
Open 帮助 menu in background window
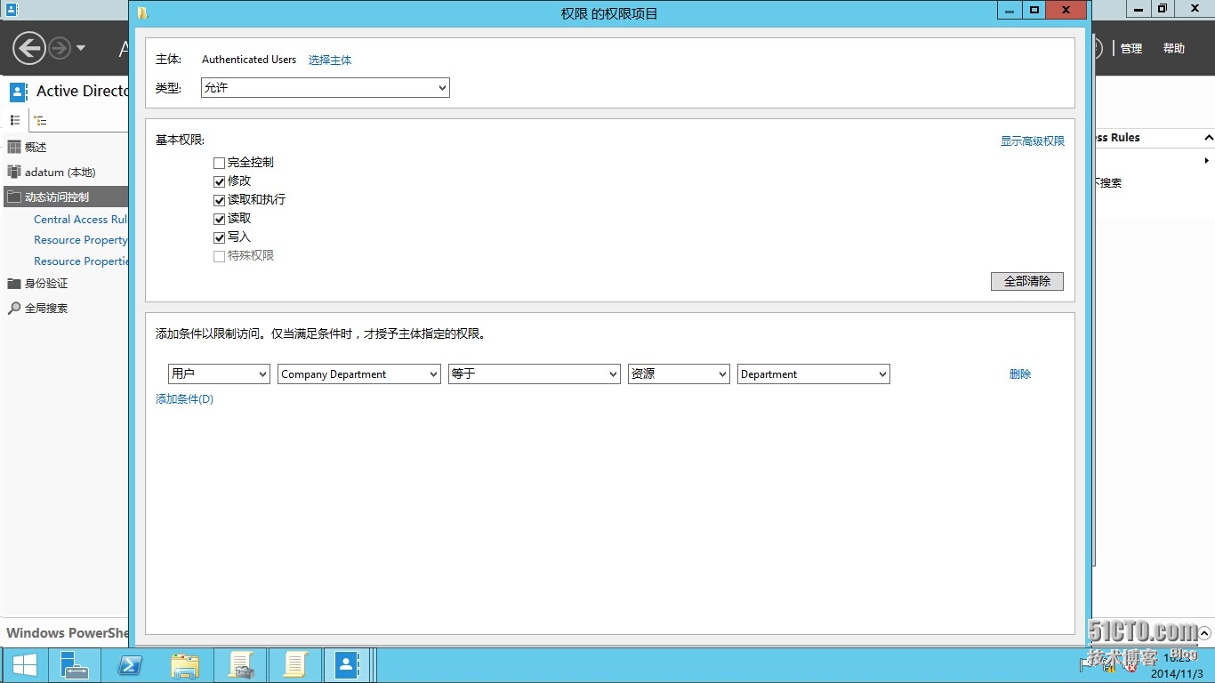coord(1174,49)
